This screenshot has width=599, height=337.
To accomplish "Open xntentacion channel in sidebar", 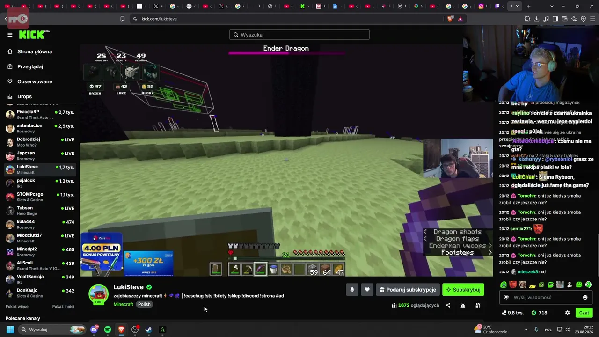I will 40,128.
